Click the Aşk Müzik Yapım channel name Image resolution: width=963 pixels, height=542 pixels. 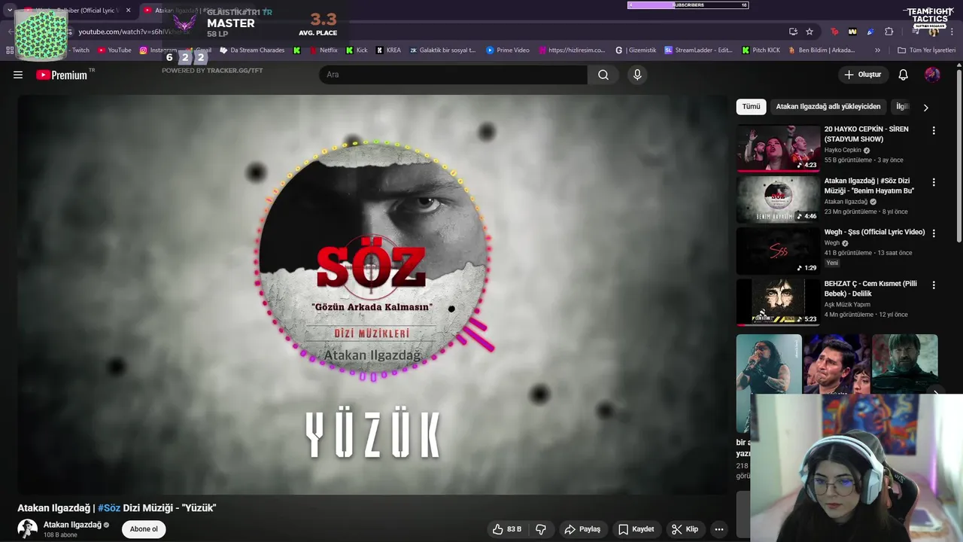click(847, 304)
